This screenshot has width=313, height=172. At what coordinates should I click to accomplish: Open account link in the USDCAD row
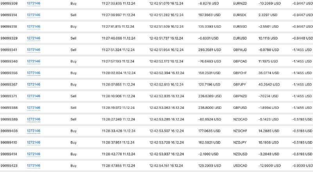[34, 165]
